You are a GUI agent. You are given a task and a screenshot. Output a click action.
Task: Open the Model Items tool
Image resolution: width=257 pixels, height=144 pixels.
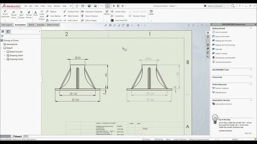(x=14, y=15)
